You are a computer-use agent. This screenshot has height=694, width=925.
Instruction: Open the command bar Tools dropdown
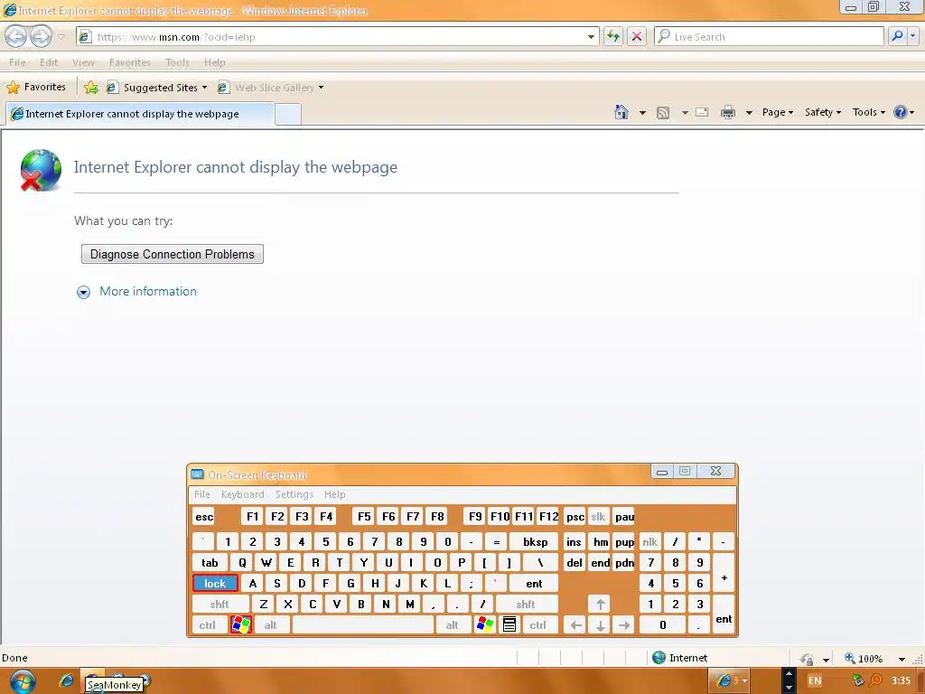(868, 112)
